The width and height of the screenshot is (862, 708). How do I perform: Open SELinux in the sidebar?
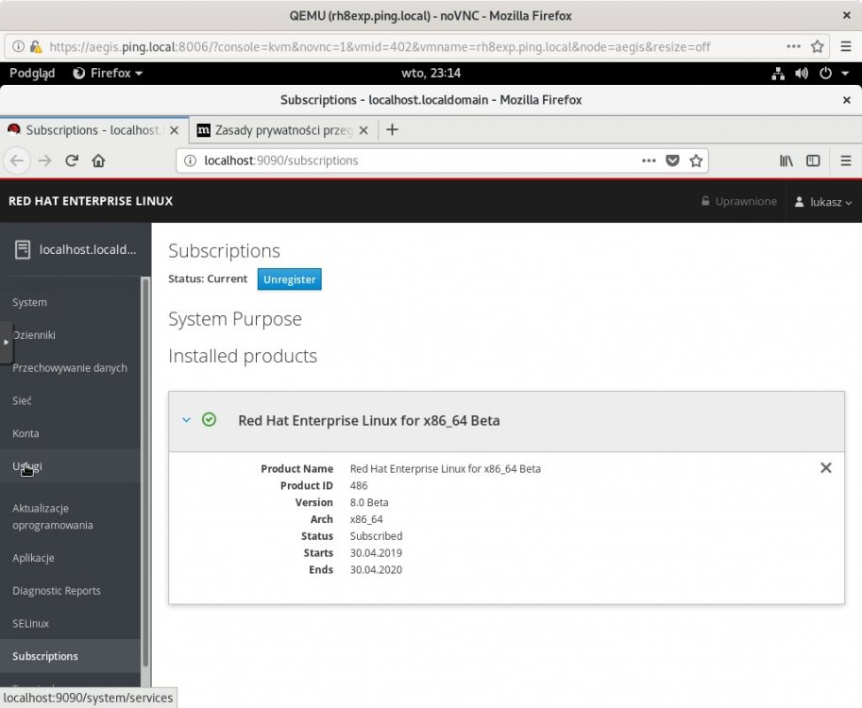tap(31, 623)
